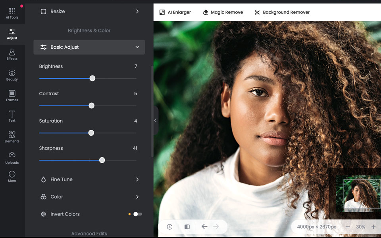Image resolution: width=381 pixels, height=238 pixels.
Task: Click the Advanced Edits heading
Action: click(89, 234)
